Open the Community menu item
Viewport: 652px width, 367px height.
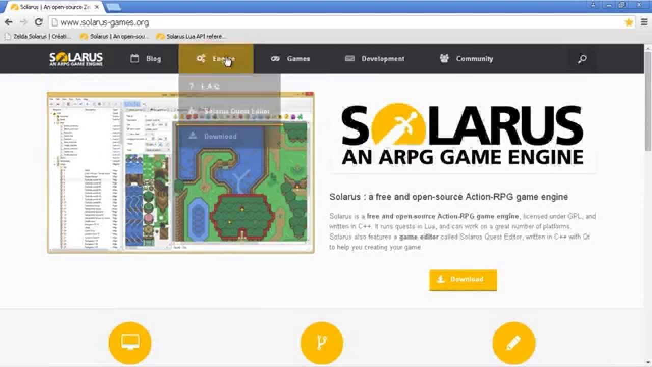point(467,59)
